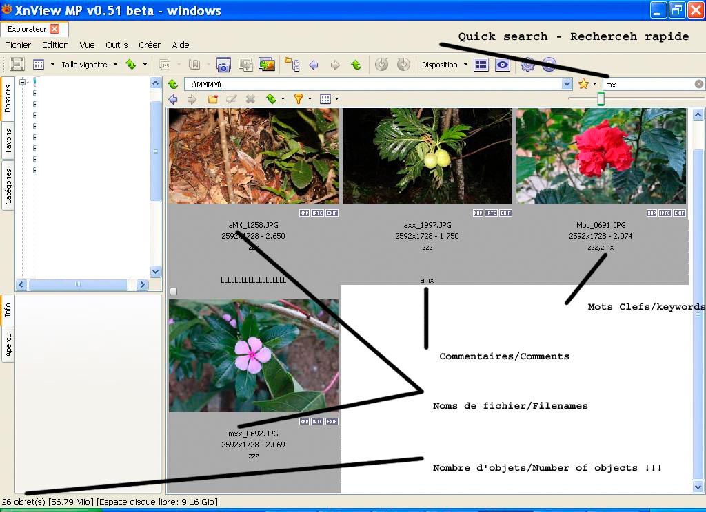
Task: Click the thumbnail grid layout icon
Action: (481, 65)
